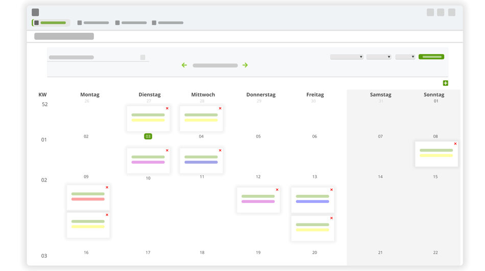
Task: Click the period label between the green arrows
Action: pyautogui.click(x=215, y=65)
